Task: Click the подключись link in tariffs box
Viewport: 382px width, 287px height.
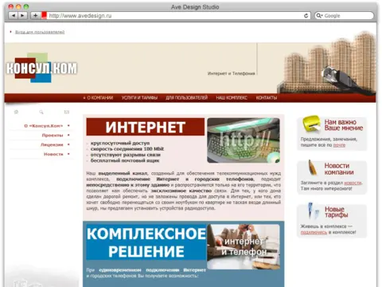Action: (x=314, y=232)
